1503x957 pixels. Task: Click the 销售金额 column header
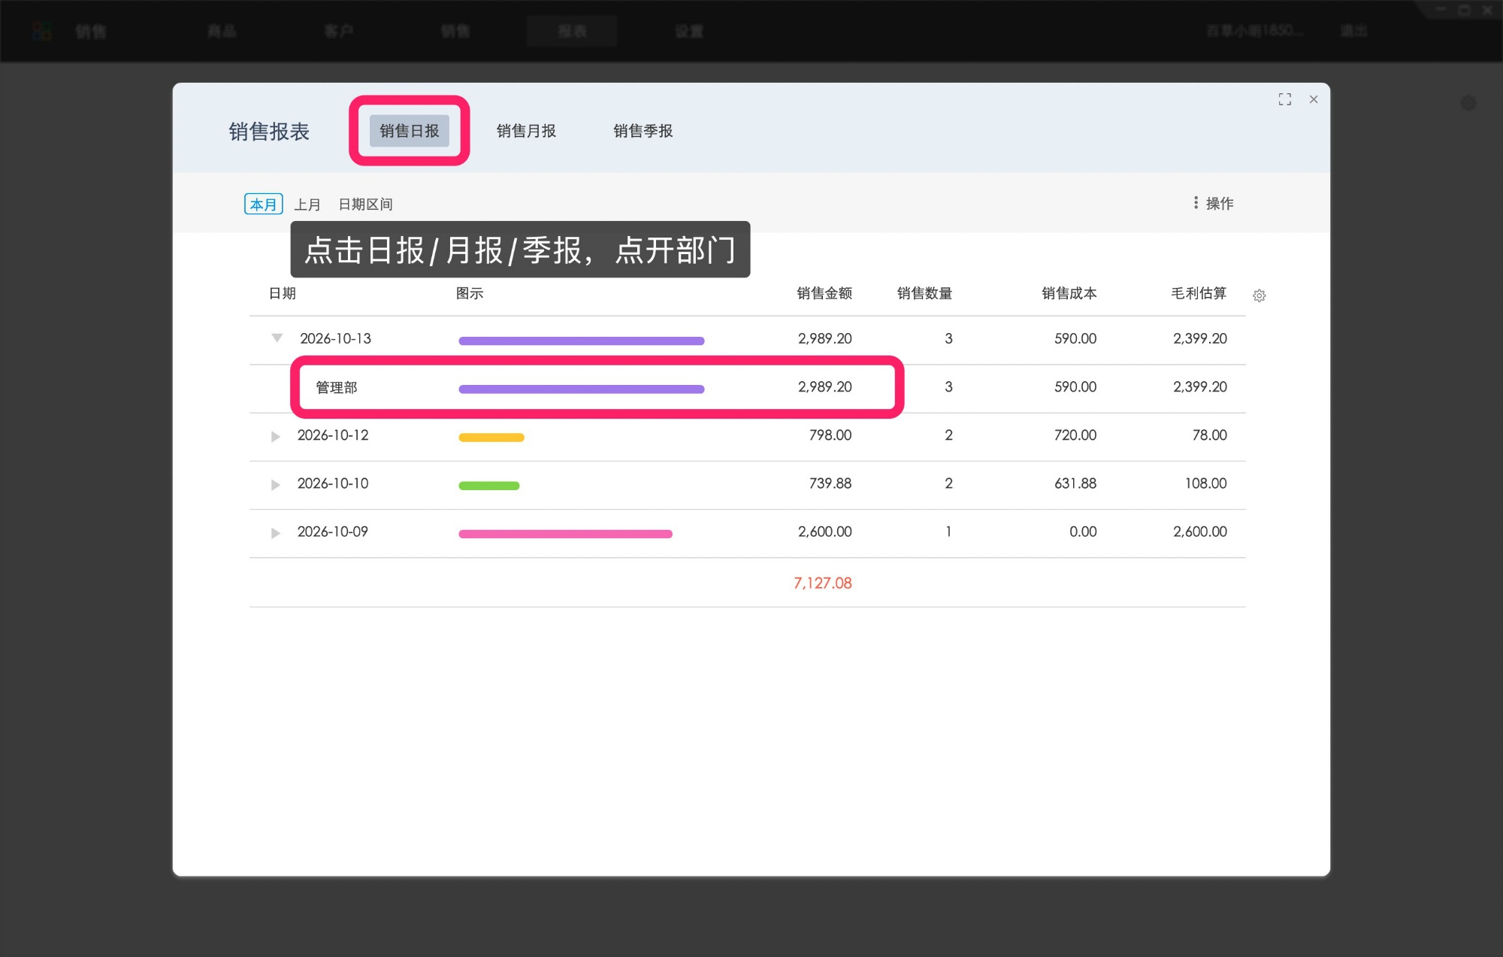click(824, 293)
